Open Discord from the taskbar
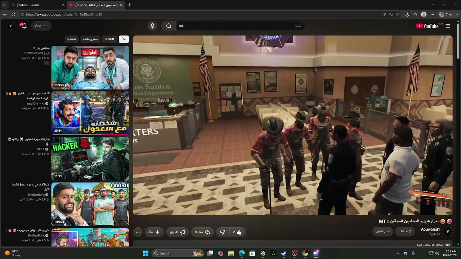 click(316, 253)
